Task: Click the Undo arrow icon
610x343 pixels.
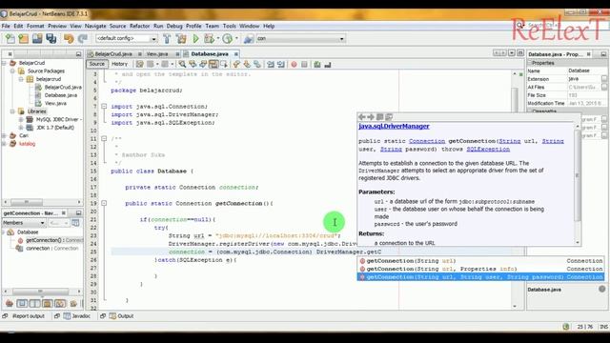Action: tap(69, 38)
